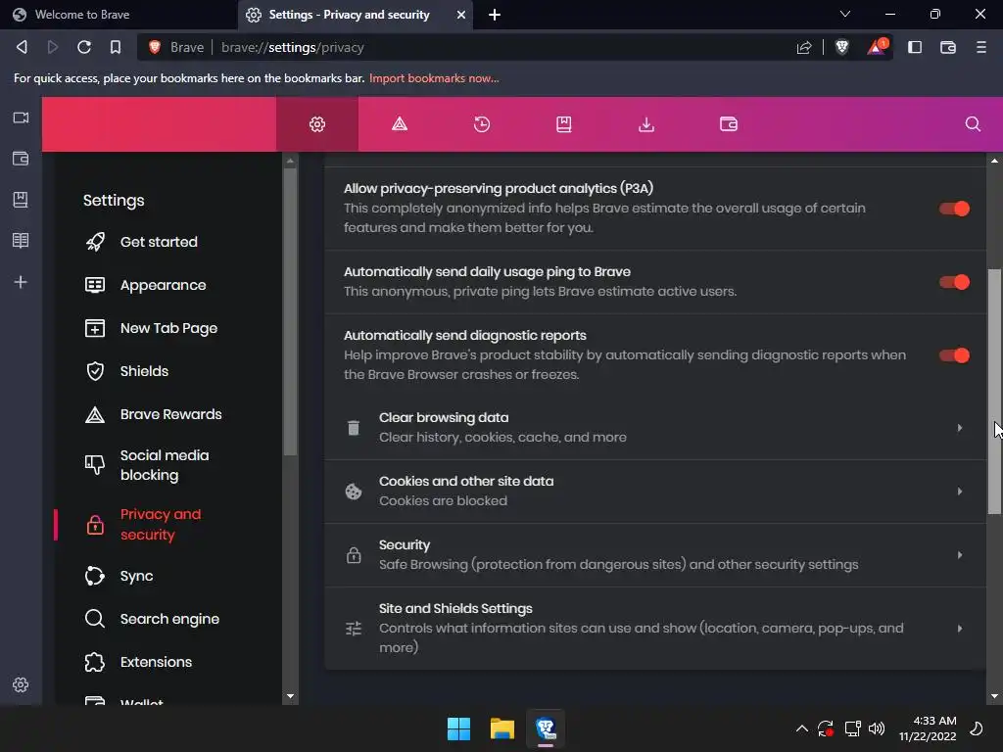Viewport: 1003px width, 752px height.
Task: Select Privacy and security in settings menu
Action: pyautogui.click(x=160, y=525)
